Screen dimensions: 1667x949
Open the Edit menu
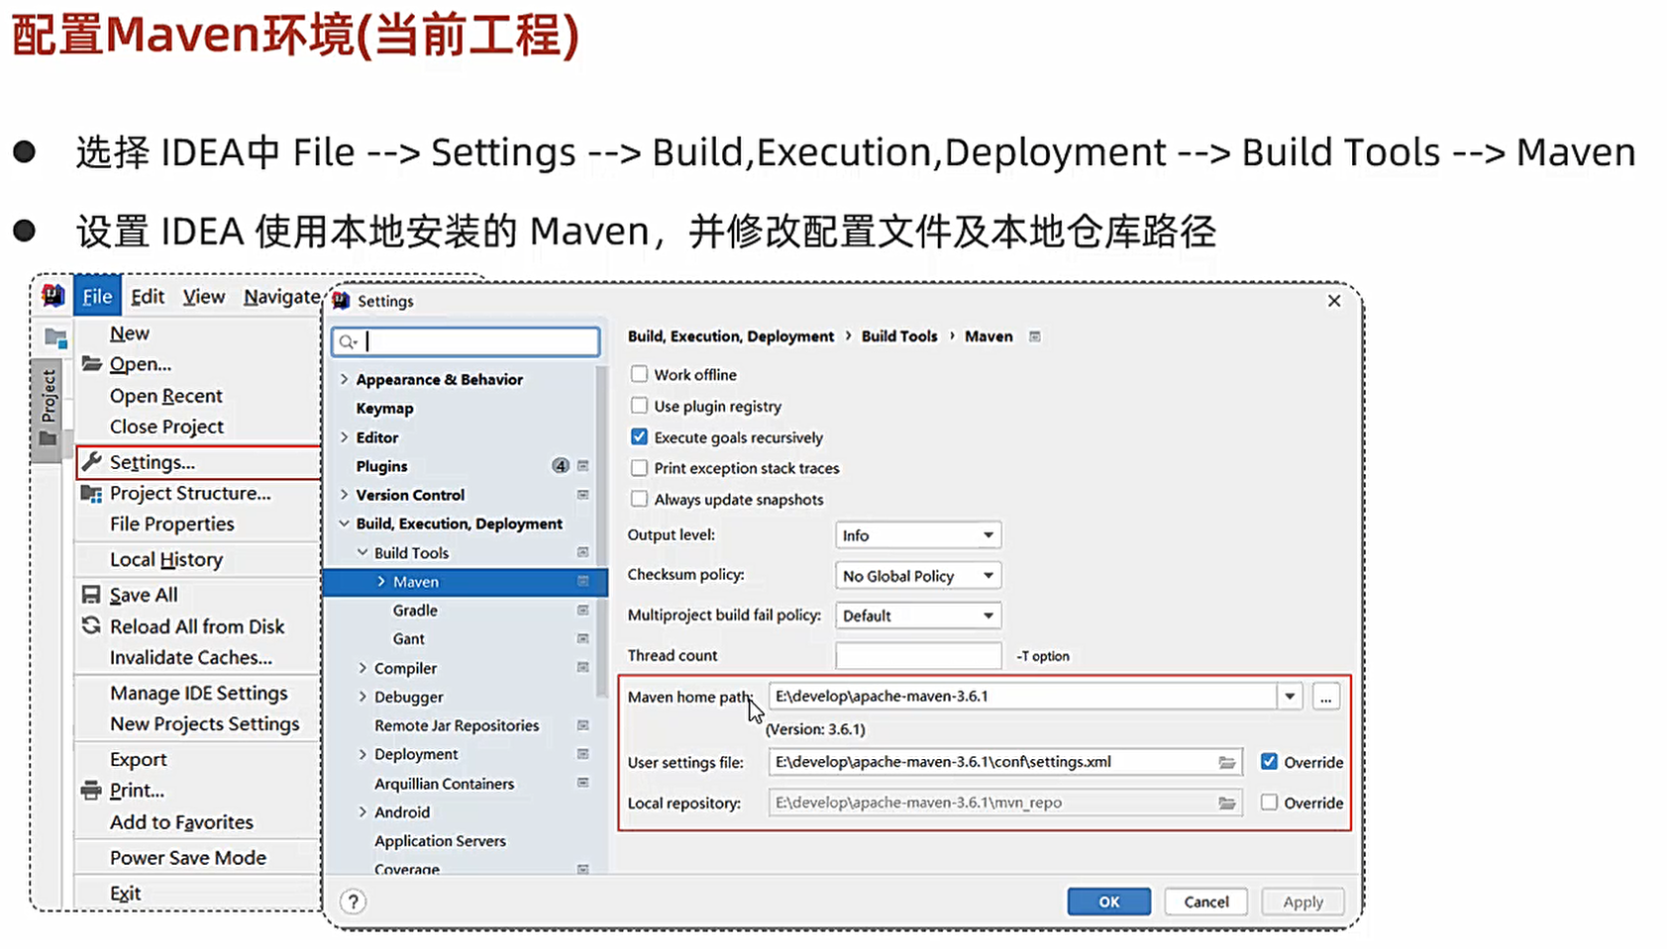click(148, 296)
